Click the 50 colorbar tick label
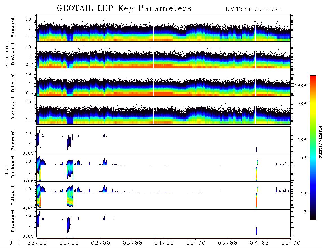 [303, 158]
